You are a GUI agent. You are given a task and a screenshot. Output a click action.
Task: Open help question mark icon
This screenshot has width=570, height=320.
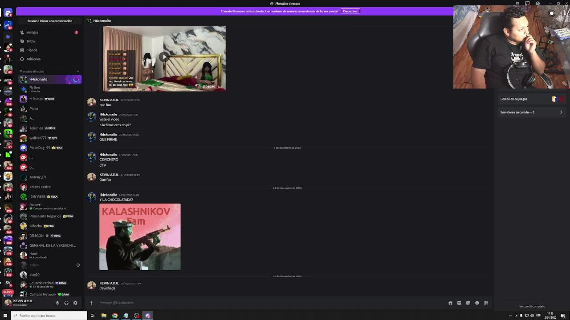point(537,4)
